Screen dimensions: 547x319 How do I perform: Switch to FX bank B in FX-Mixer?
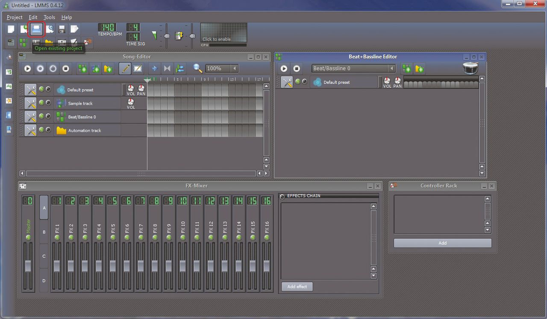pyautogui.click(x=44, y=232)
